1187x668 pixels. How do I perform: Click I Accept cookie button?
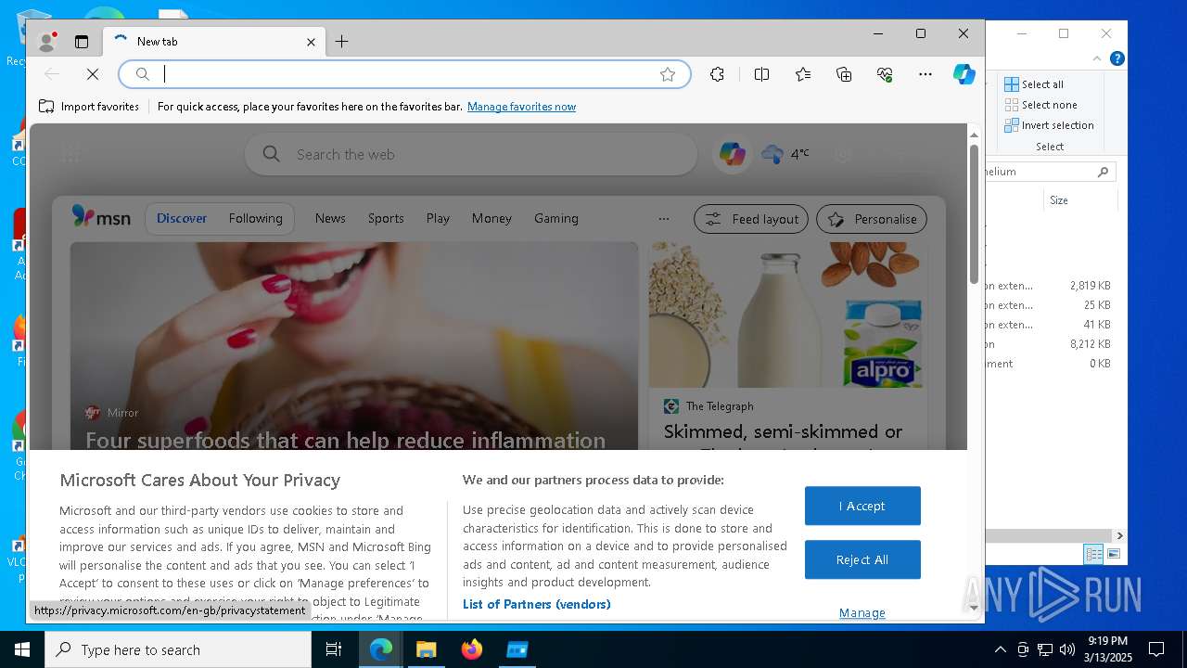pos(862,506)
